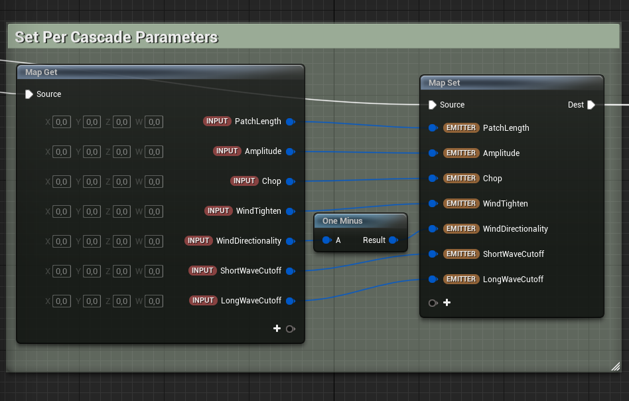Click the LongWaveCutoff input pin on Map Set
Viewport: 629px width, 401px height.
click(433, 280)
